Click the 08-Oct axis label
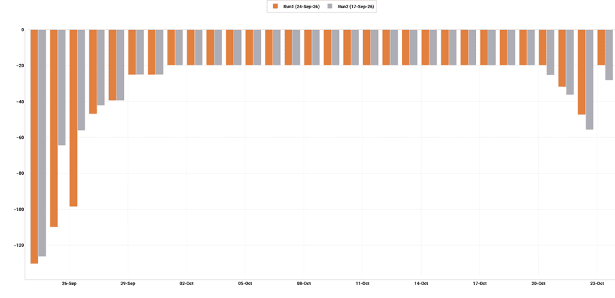Viewport: 615px width, 298px height. 304,283
